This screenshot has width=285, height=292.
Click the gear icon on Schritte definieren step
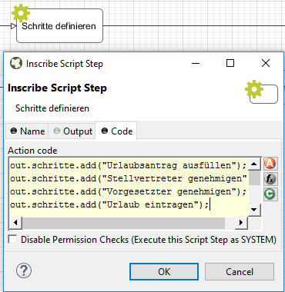[x=21, y=13]
